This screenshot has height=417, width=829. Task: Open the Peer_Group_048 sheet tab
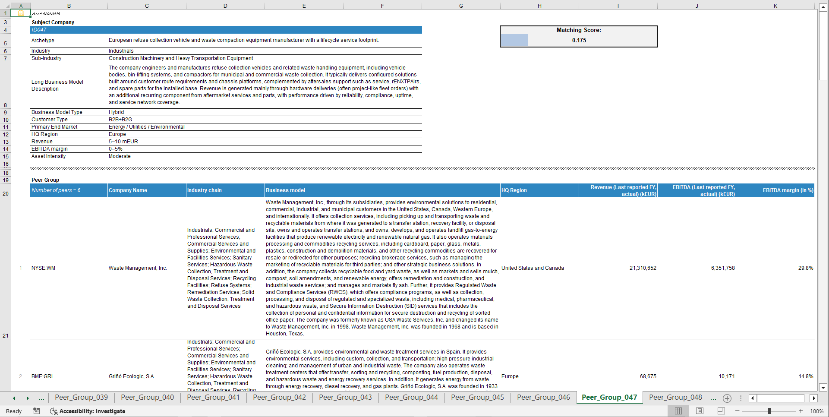coord(675,398)
